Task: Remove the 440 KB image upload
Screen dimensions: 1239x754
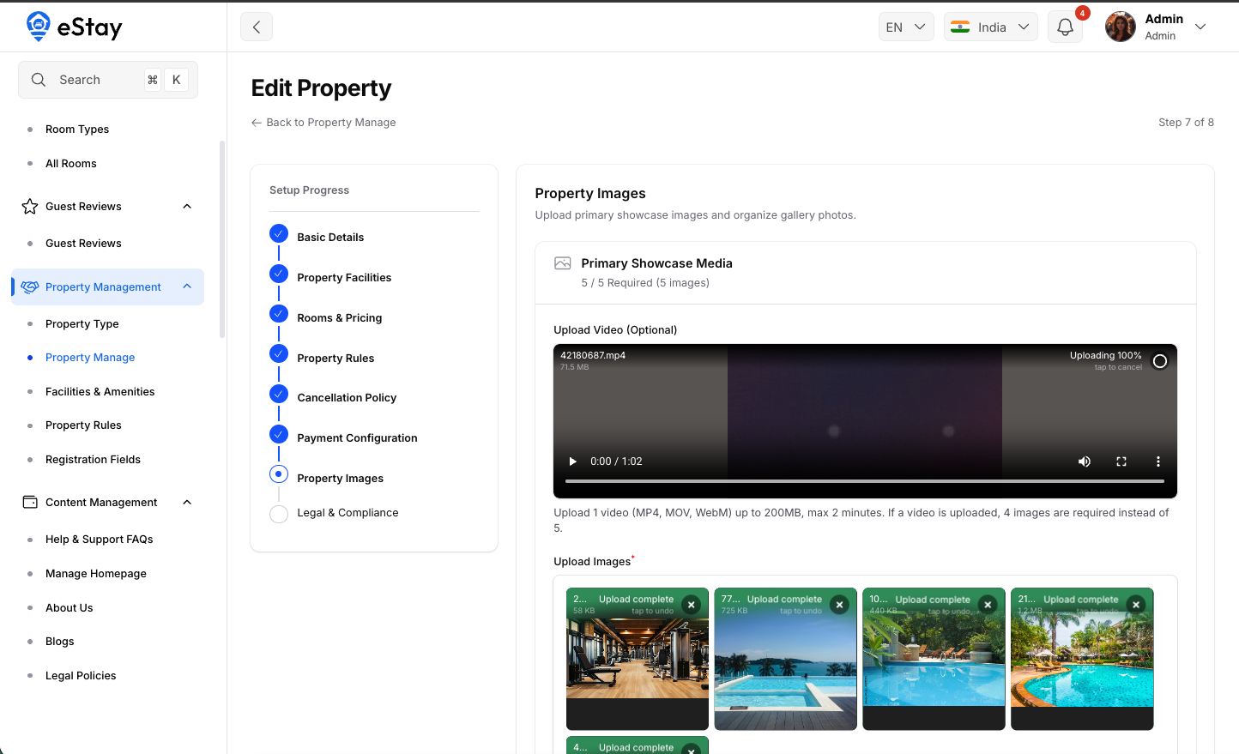Action: [x=988, y=605]
